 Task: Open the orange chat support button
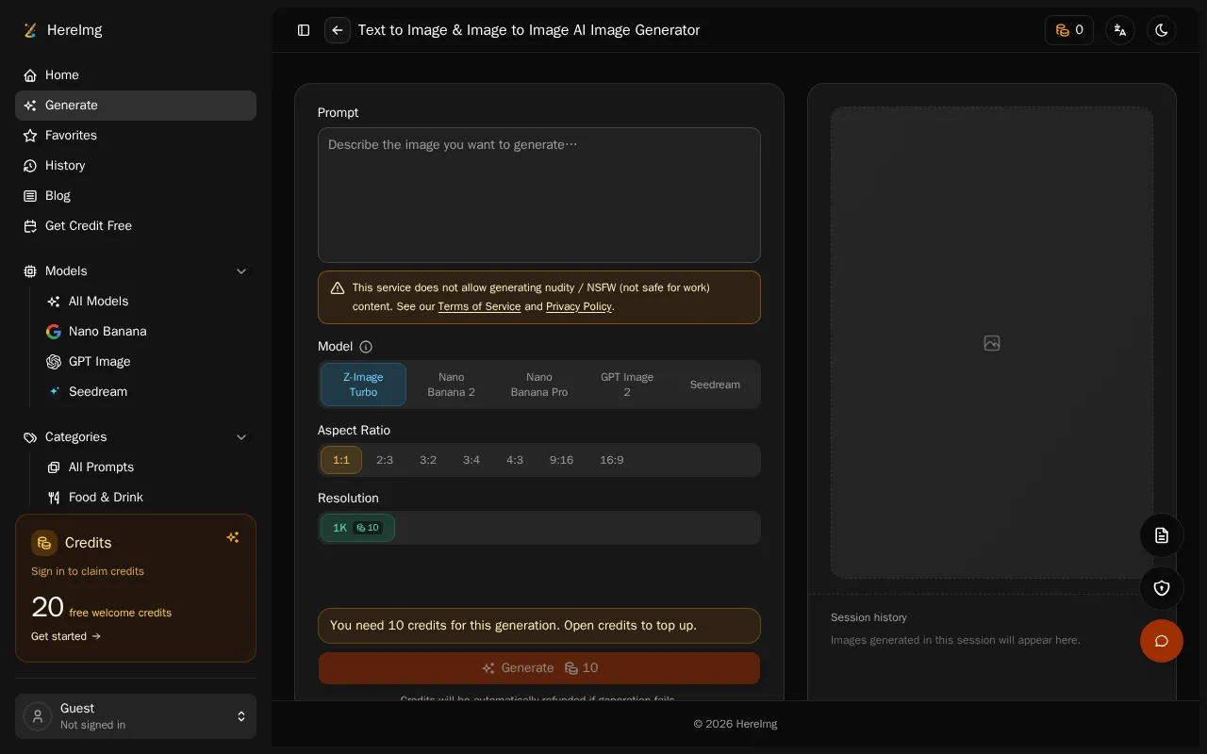click(x=1162, y=641)
